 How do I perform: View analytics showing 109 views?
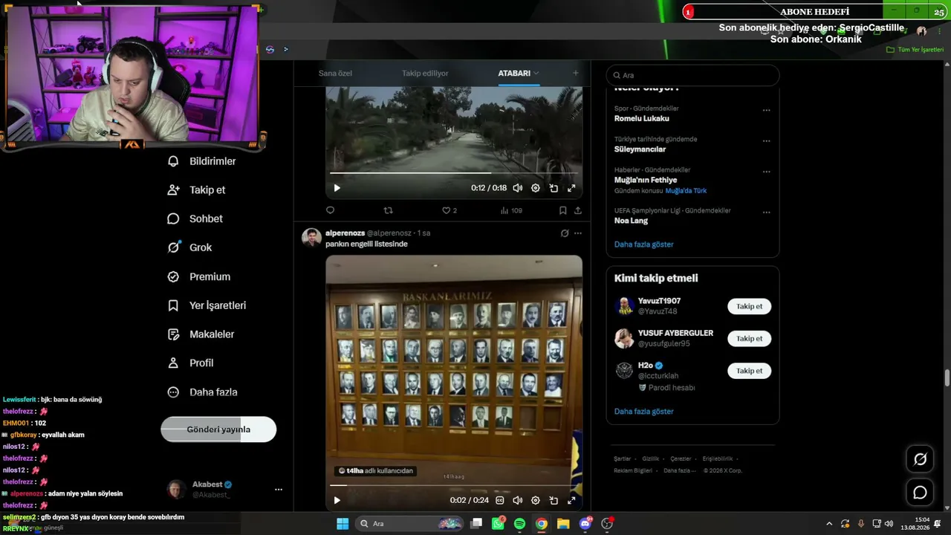tap(511, 210)
